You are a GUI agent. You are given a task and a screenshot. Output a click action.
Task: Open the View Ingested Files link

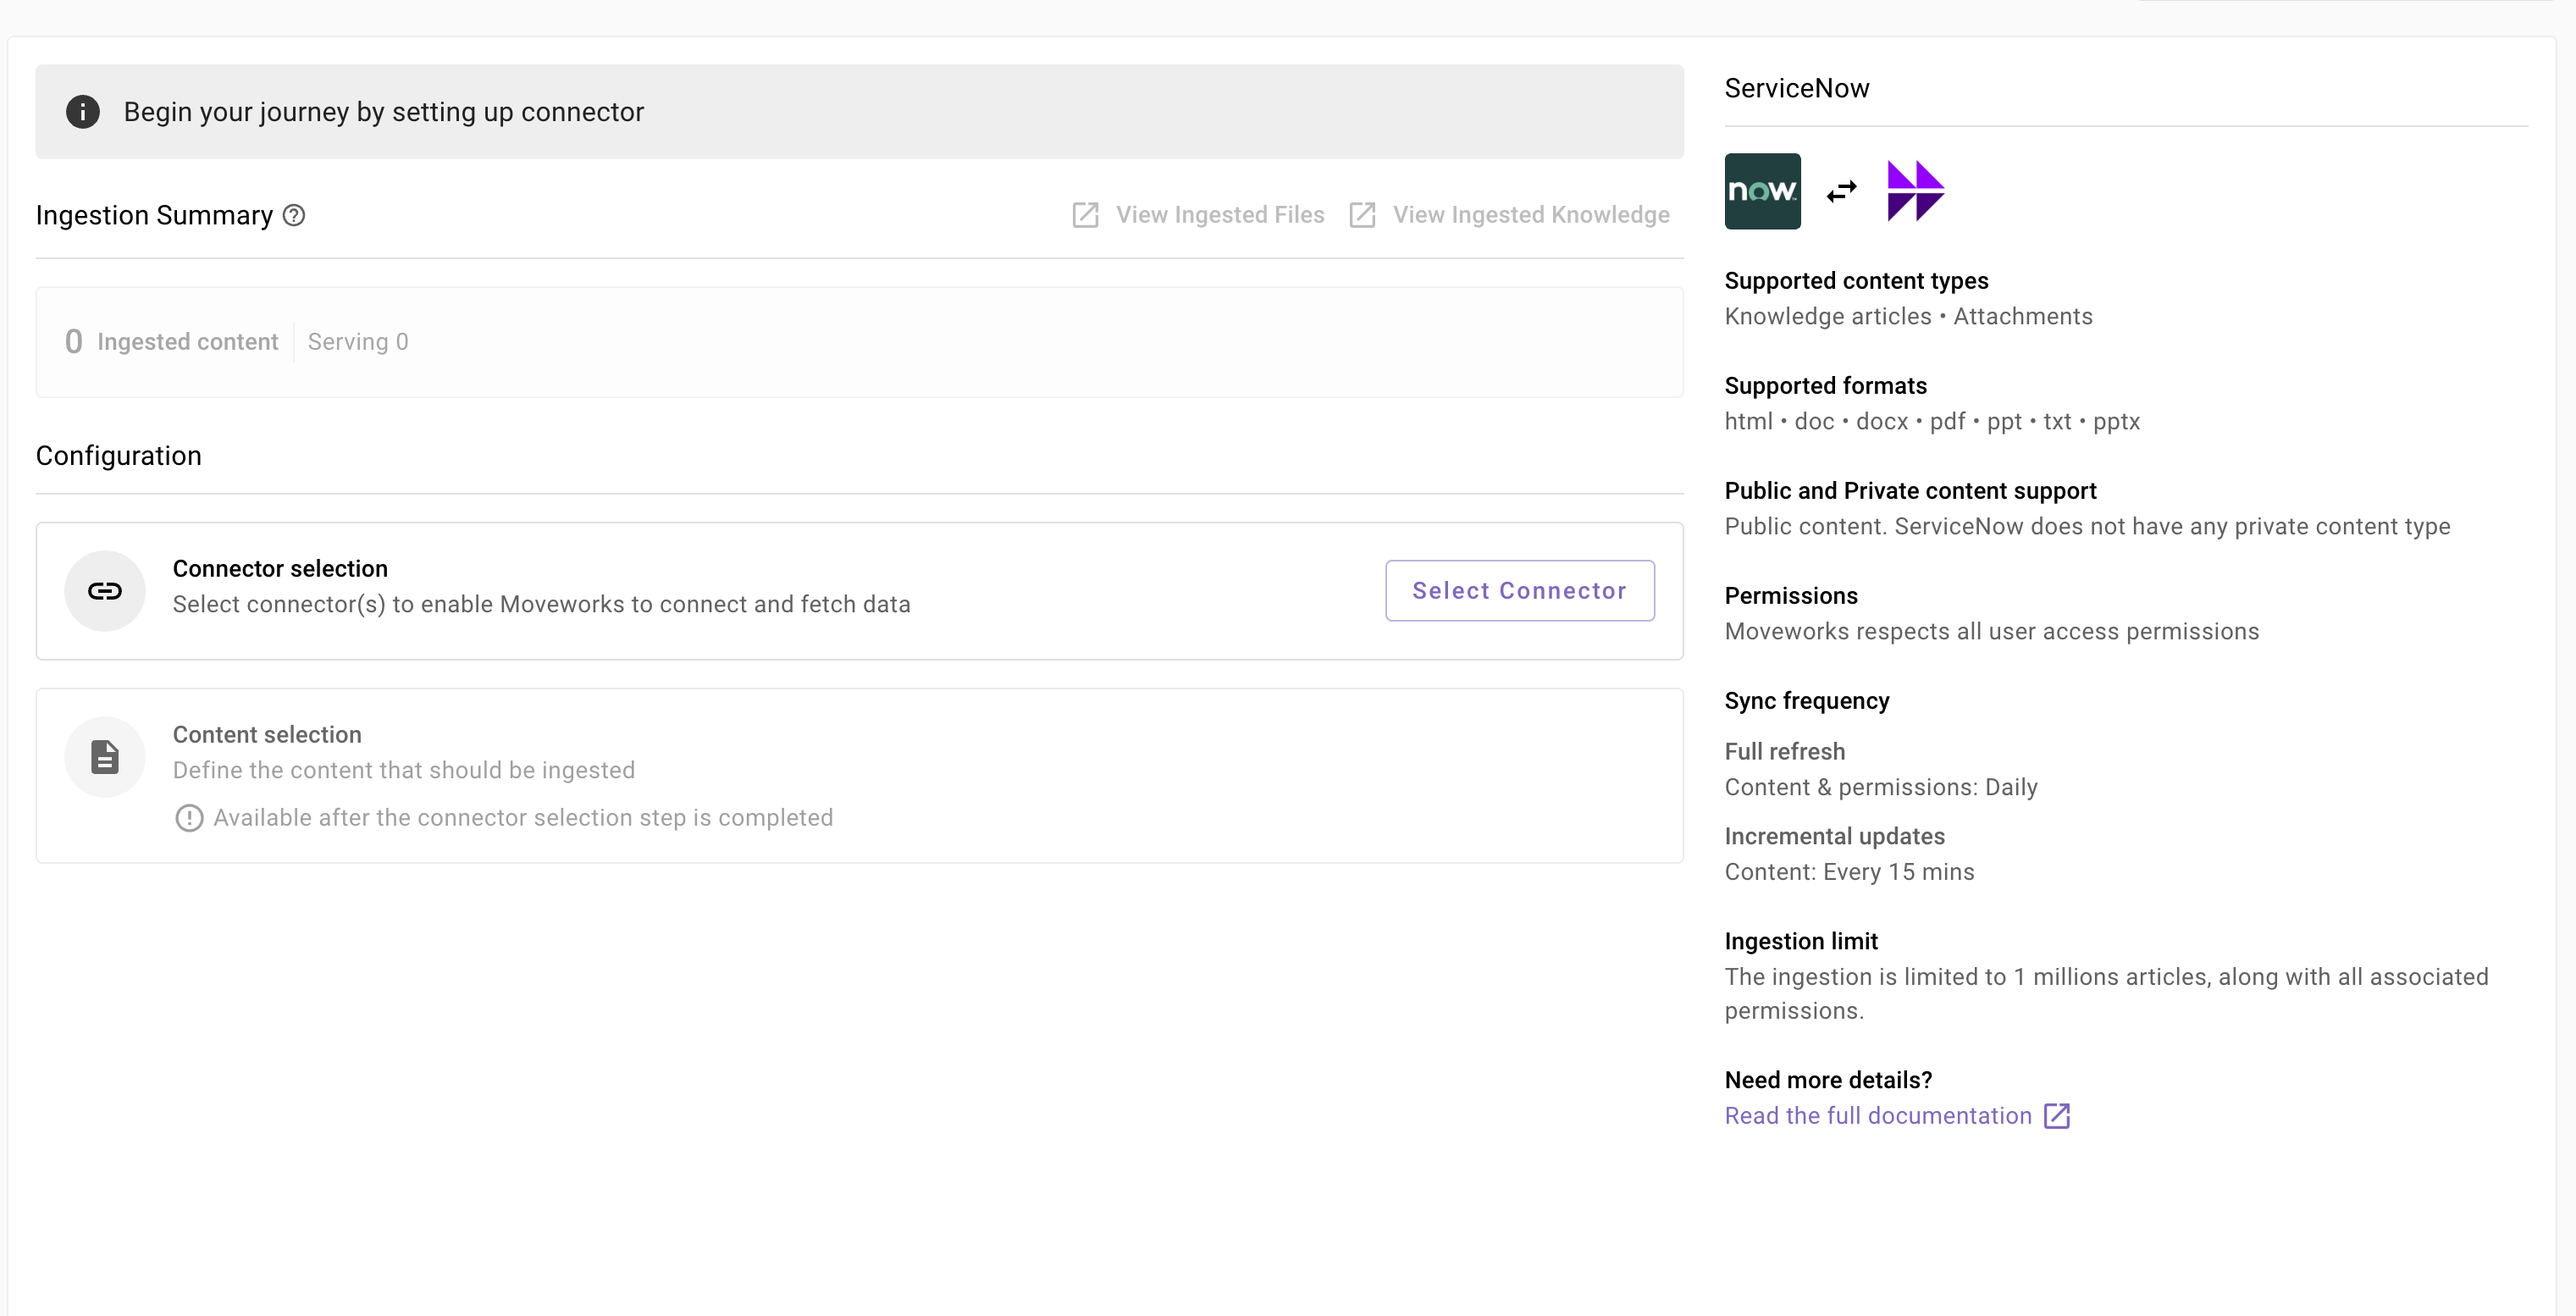[1220, 215]
